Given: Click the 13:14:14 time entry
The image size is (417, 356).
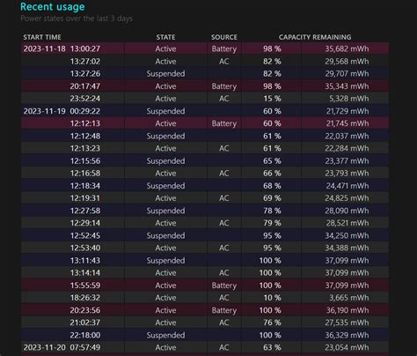Looking at the screenshot, I should [x=85, y=273].
